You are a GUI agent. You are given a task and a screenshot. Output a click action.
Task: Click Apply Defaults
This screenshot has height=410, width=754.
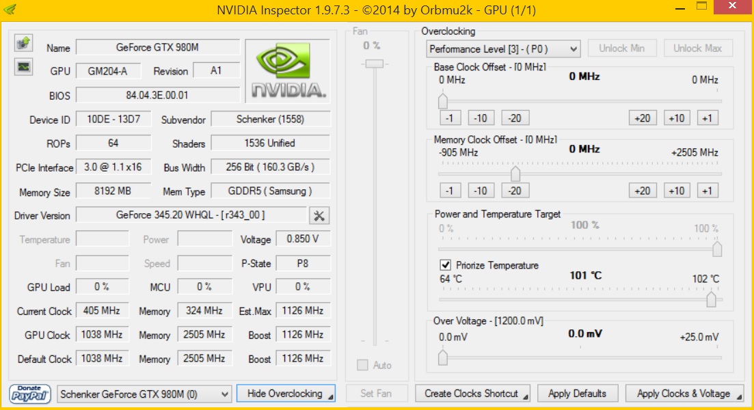pyautogui.click(x=578, y=394)
